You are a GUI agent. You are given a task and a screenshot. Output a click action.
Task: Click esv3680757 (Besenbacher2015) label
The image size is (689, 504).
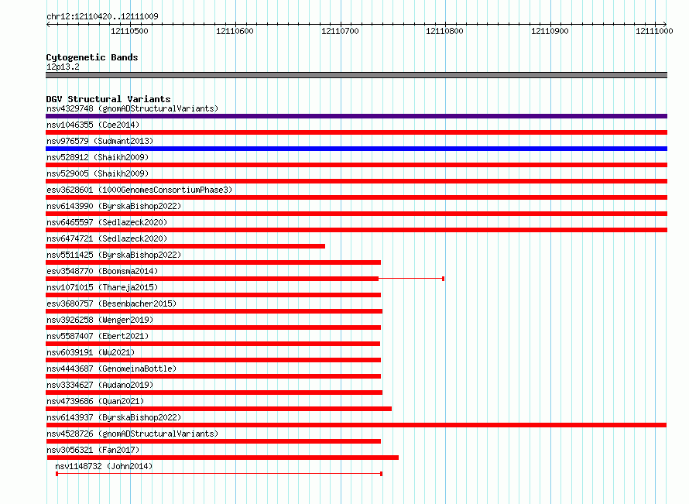point(111,303)
